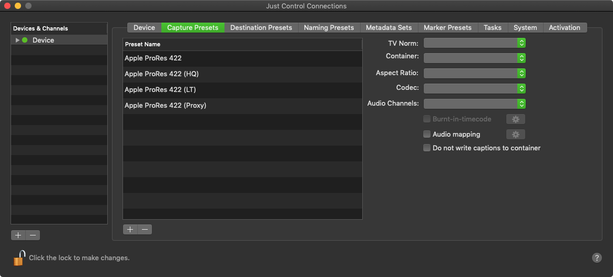Close the Just Control Connections window
613x277 pixels.
(x=7, y=6)
